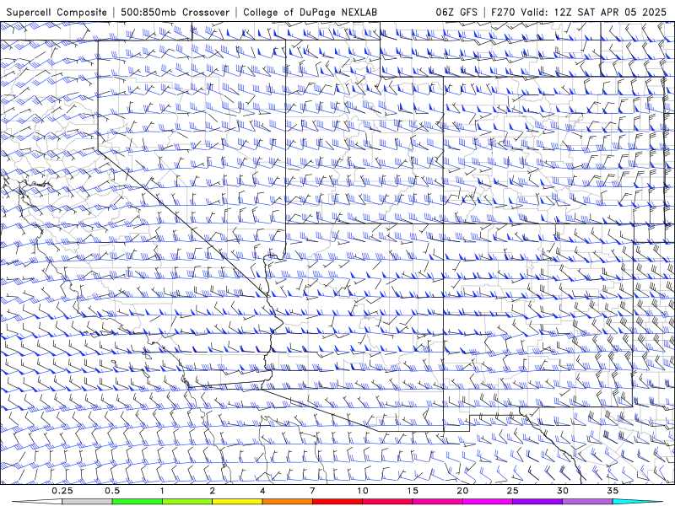Click the legend value 15

pyautogui.click(x=413, y=491)
